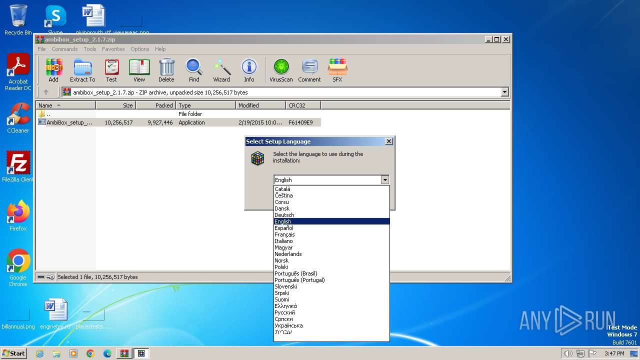Select the FileZilla Client desktop icon
The width and height of the screenshot is (640, 360).
coord(18,166)
